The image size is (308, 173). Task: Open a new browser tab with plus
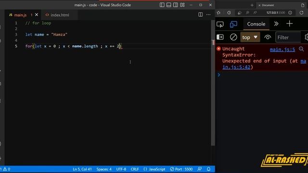[x=252, y=5]
